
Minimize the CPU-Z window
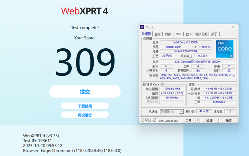coord(210,27)
